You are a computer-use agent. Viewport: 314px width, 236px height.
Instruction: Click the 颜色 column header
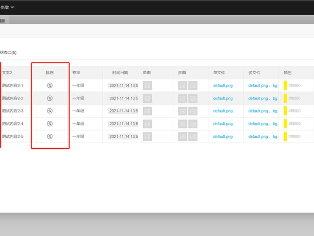pos(288,73)
